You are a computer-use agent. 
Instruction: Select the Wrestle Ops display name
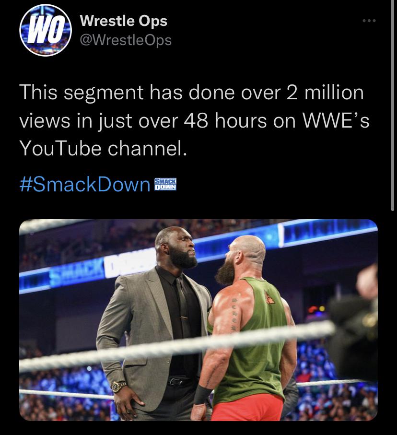click(123, 21)
